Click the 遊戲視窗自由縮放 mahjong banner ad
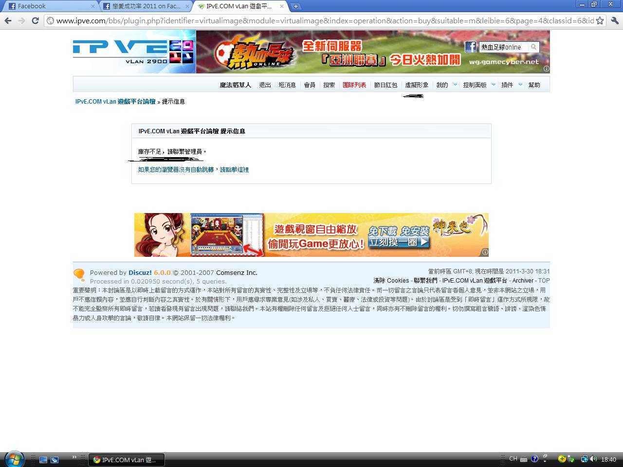623x467 pixels. point(311,235)
